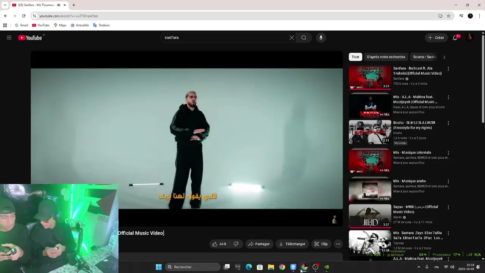Mute the tab using the speaker icon

tap(58, 5)
